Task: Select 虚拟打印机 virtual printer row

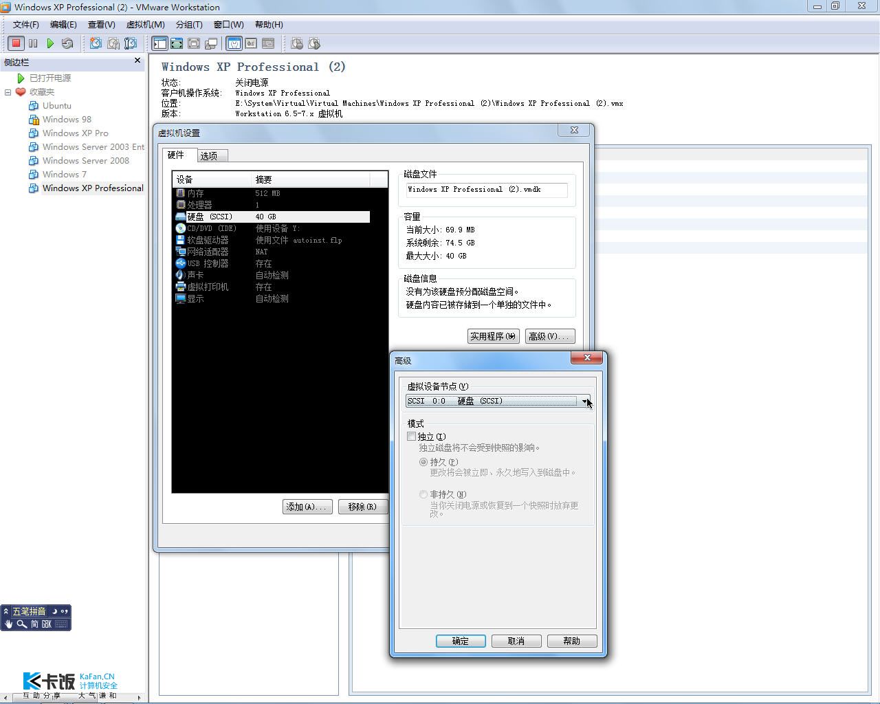Action: [x=271, y=287]
